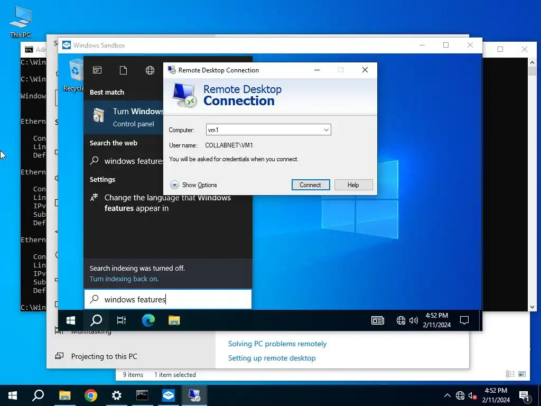Open Task View in Sandbox taskbar
541x406 pixels.
coord(122,320)
